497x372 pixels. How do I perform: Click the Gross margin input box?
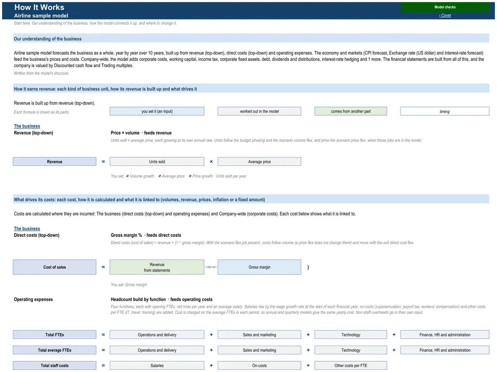pos(259,267)
